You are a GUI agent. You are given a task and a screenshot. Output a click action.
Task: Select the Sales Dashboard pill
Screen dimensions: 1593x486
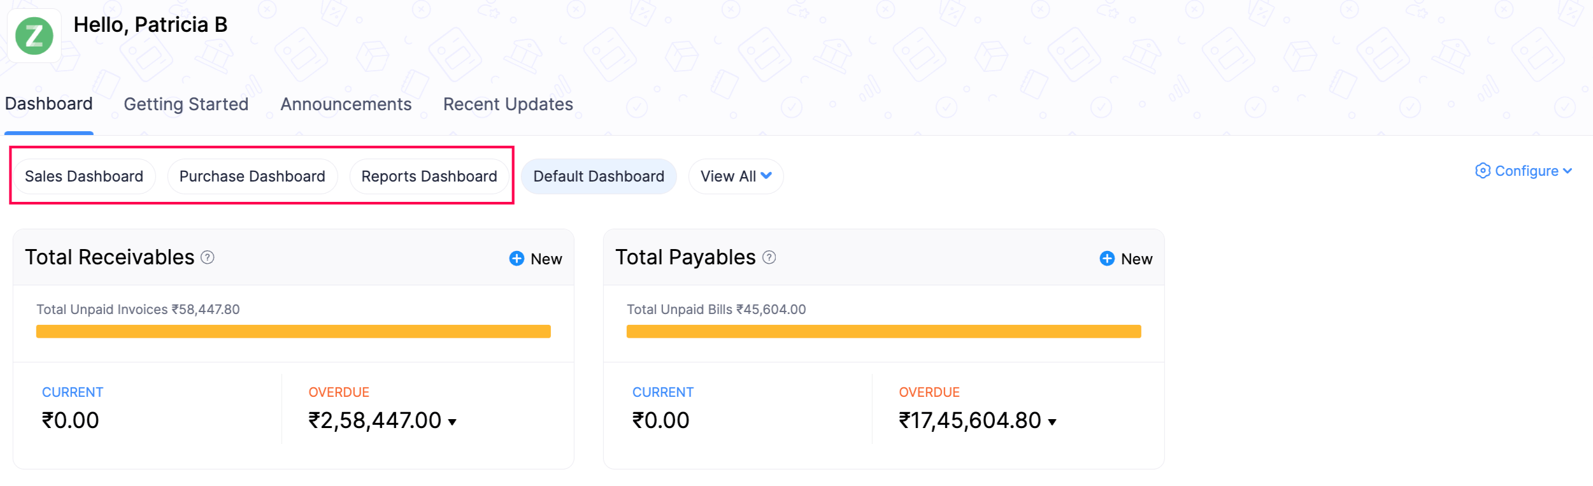coord(83,176)
